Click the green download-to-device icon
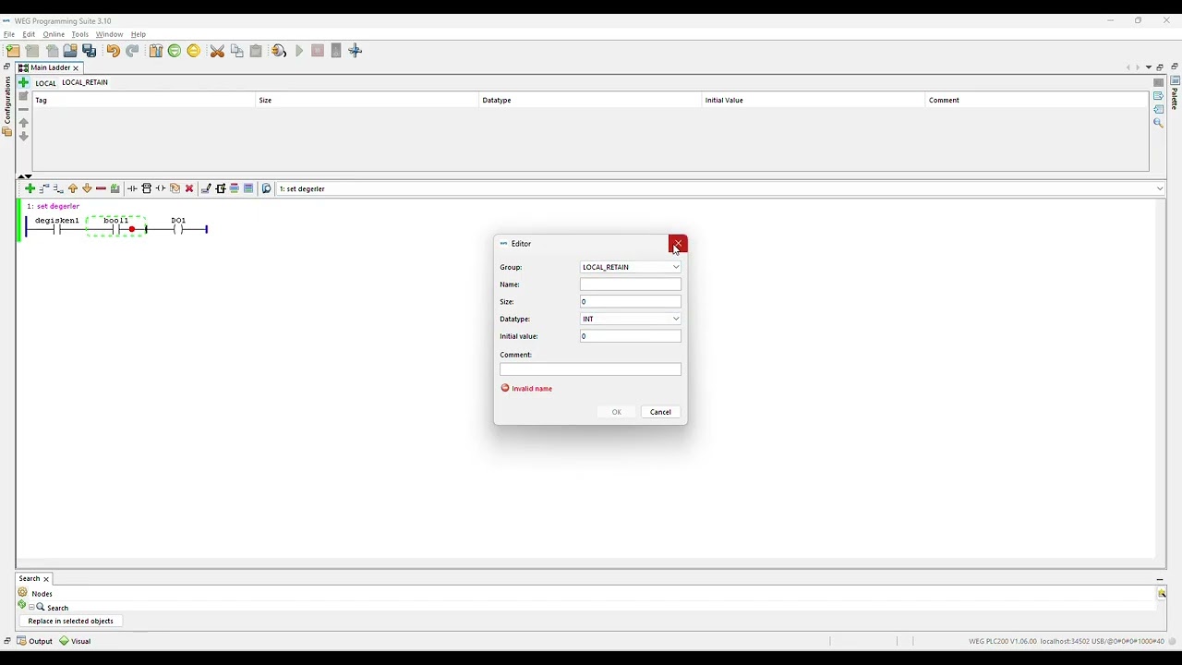Screen dimensions: 1182x665 [175, 51]
